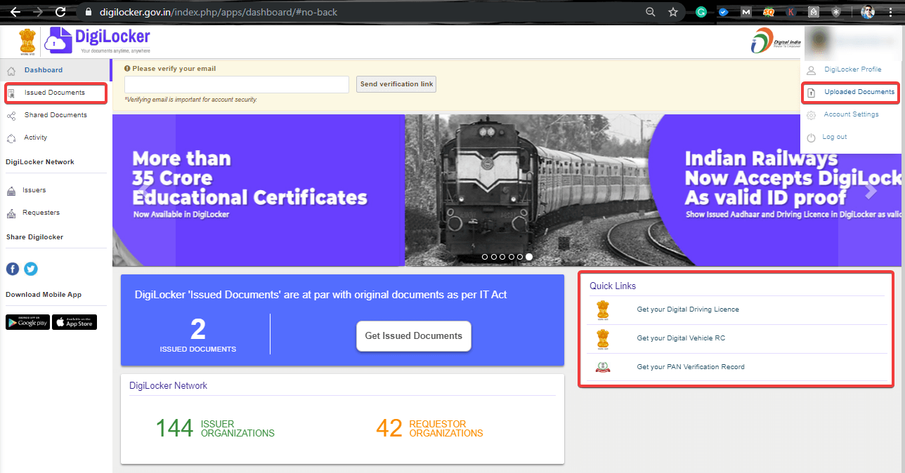905x473 pixels.
Task: Select the Issuers icon under DigiLocker Network
Action: [x=11, y=189]
